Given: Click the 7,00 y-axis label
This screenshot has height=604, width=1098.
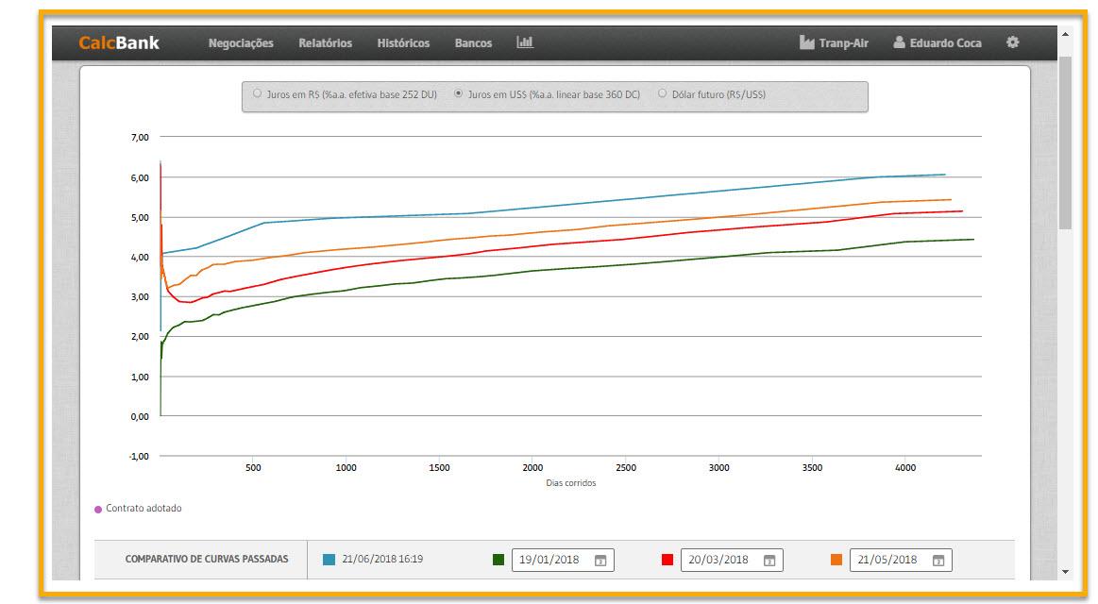Looking at the screenshot, I should (140, 137).
